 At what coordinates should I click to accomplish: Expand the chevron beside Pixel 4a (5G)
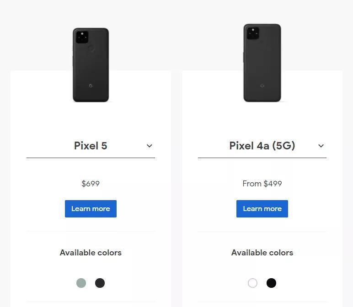[321, 146]
